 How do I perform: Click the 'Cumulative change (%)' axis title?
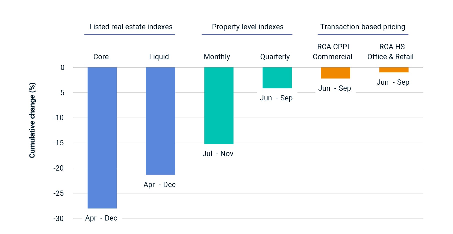[x=32, y=120]
